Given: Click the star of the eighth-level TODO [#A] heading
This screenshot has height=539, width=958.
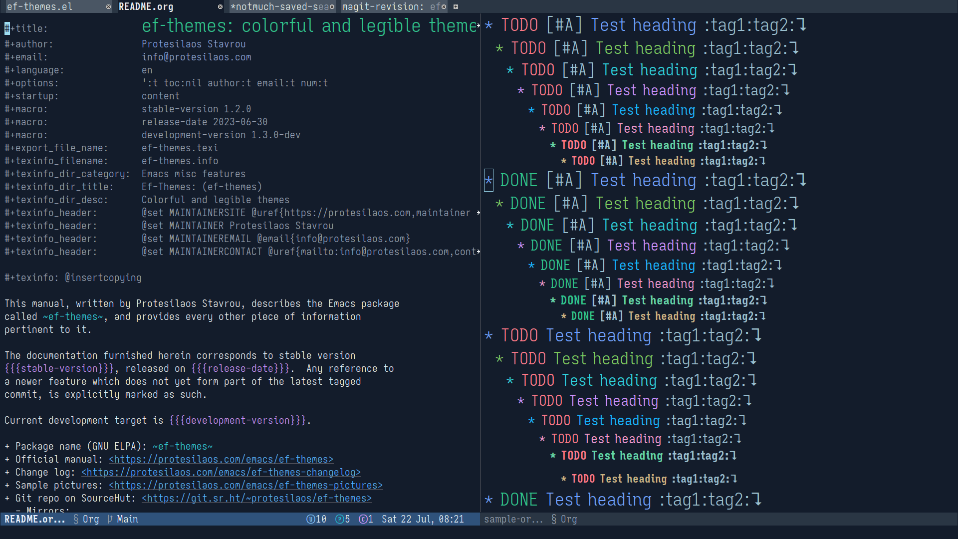Looking at the screenshot, I should click(564, 161).
